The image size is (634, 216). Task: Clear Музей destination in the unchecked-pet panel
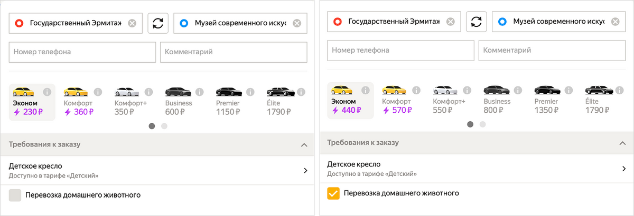tap(297, 23)
